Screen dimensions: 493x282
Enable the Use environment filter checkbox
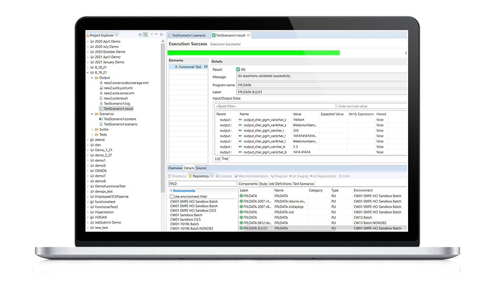[171, 196]
